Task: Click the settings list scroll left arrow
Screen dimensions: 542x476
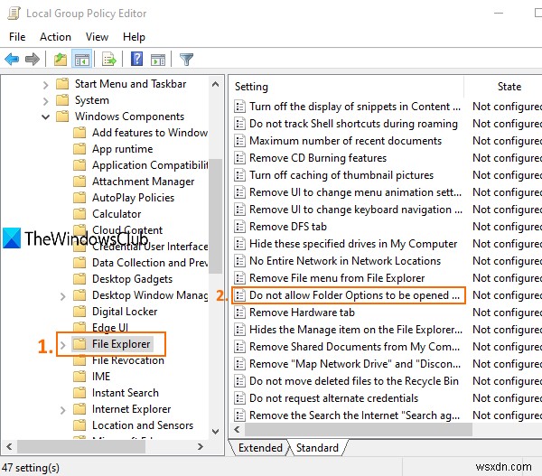Action: point(237,430)
